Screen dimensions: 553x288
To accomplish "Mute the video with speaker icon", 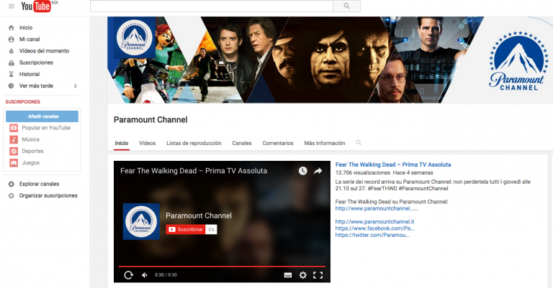I will [x=145, y=275].
